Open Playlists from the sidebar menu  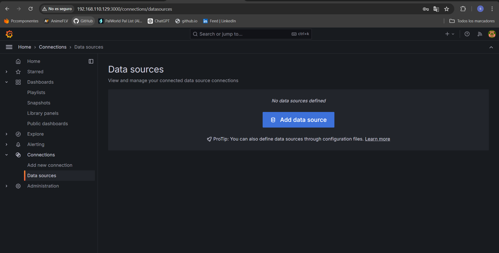click(x=36, y=92)
